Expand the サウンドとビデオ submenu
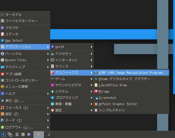The image size is (175, 138). pos(72,85)
